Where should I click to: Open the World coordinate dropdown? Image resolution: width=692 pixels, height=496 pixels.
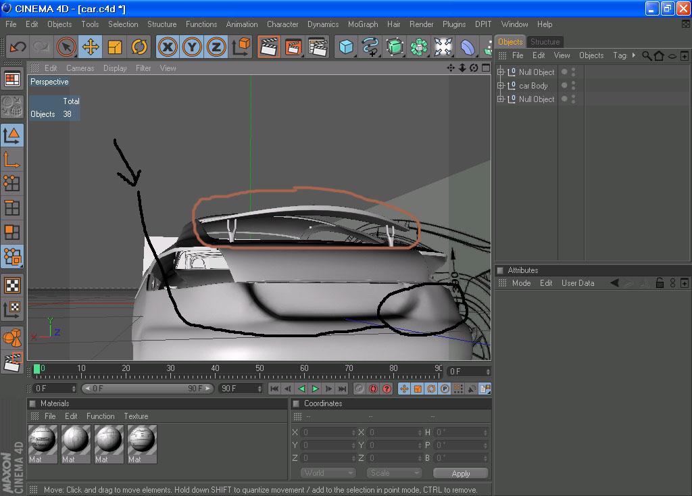328,473
